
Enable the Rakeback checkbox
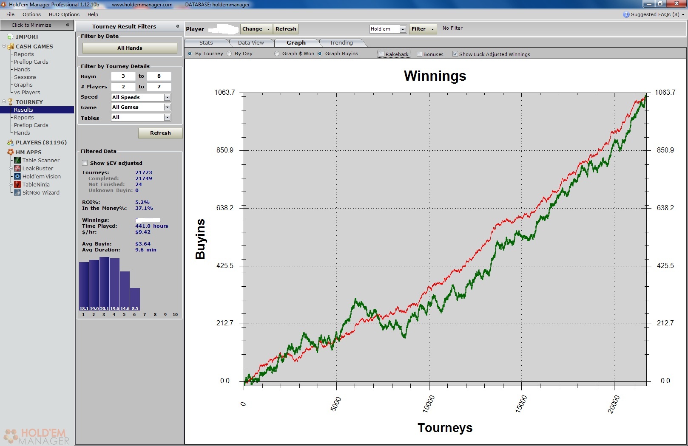[381, 54]
